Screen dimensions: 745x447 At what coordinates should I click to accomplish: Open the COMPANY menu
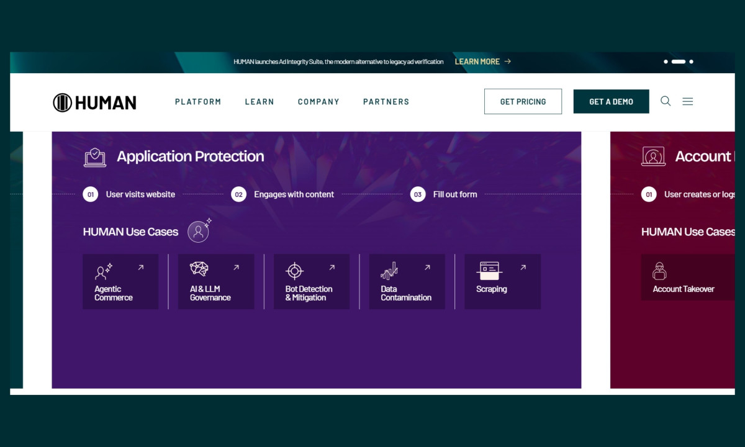click(x=318, y=102)
